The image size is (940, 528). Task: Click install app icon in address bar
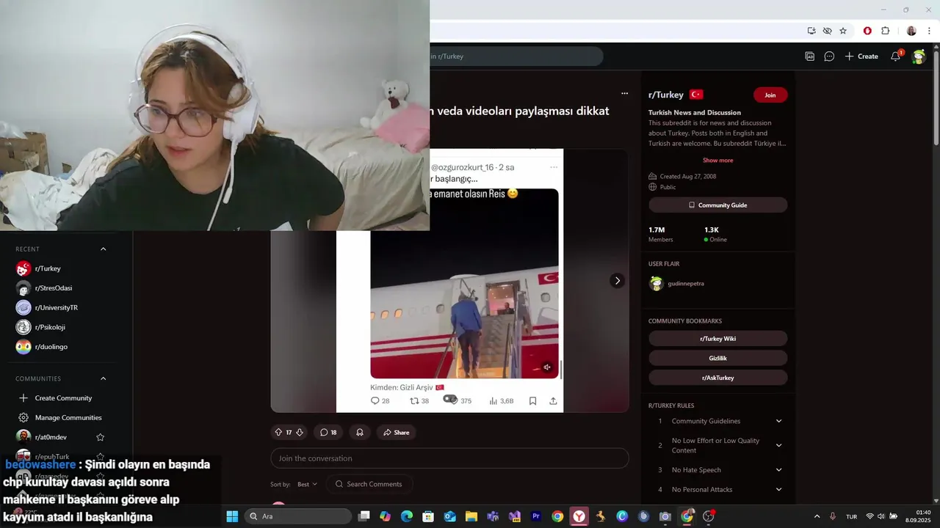(811, 31)
